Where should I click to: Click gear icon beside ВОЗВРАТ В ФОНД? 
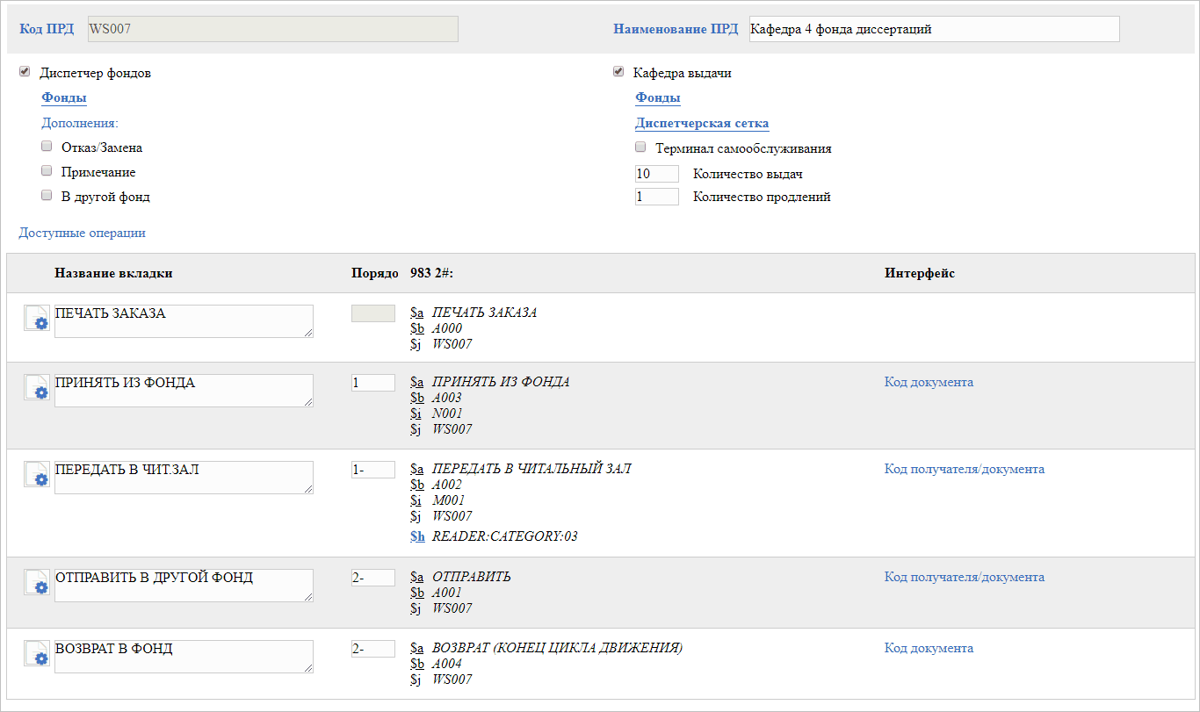point(37,654)
